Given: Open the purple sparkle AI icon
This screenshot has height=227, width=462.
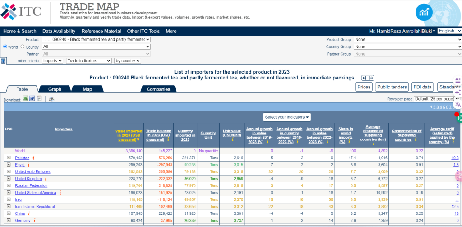Looking at the screenshot, I should pos(458,92).
